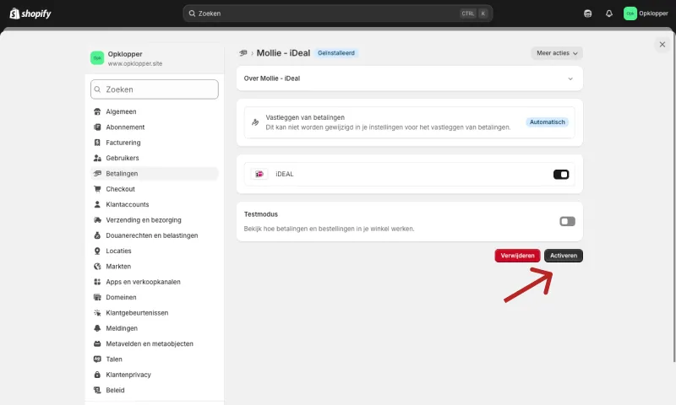Enable the Testmodus switch

(x=567, y=221)
